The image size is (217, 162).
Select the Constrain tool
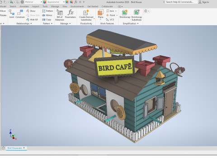[20, 14]
